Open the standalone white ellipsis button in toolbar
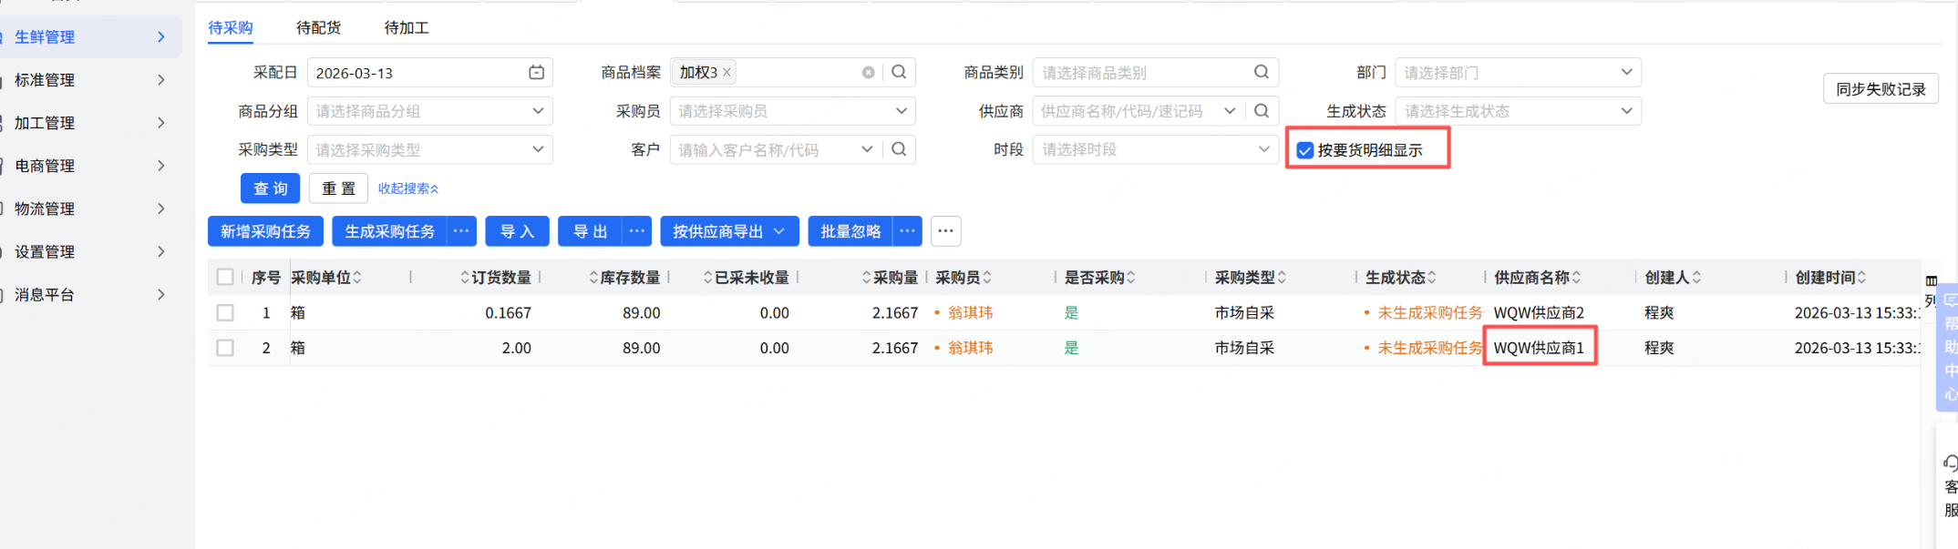The image size is (1958, 549). (x=946, y=231)
